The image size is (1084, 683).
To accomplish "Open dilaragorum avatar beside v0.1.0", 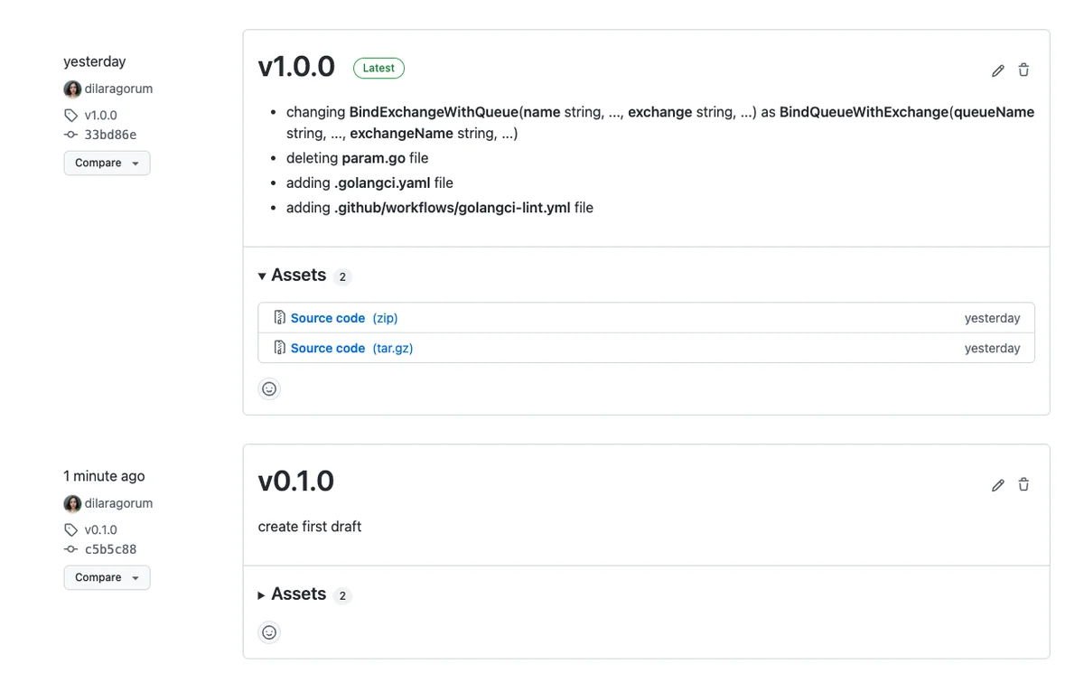I will click(x=72, y=504).
